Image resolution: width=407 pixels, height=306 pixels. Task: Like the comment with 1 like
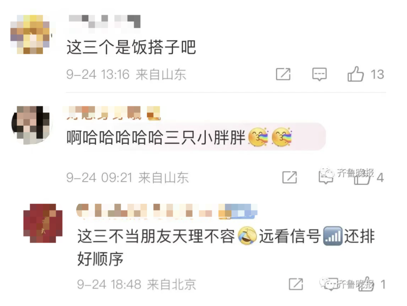click(366, 284)
